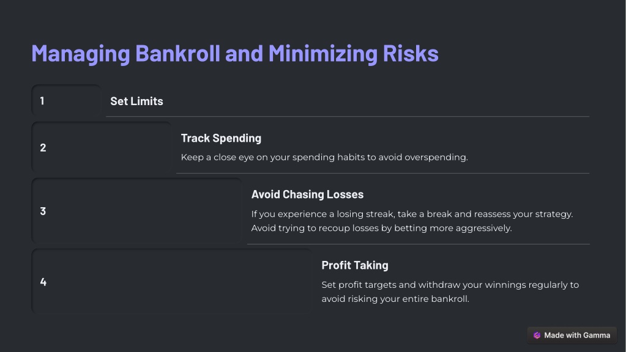Screen dimensions: 626x352
Task: Click the step 4 number box
Action: tap(172, 282)
